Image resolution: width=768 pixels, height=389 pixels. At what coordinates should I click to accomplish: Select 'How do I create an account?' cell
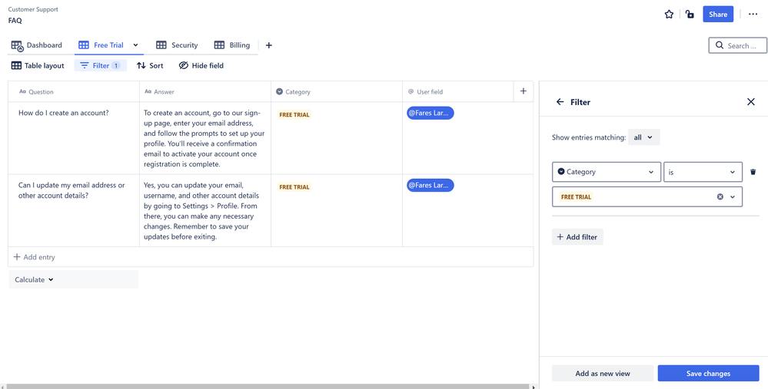click(74, 138)
